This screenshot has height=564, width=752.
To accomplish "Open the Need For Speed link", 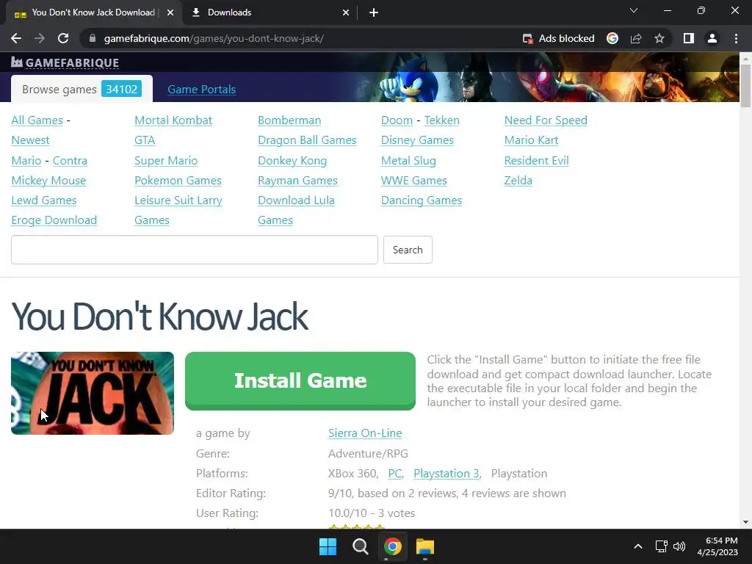I will tap(546, 120).
